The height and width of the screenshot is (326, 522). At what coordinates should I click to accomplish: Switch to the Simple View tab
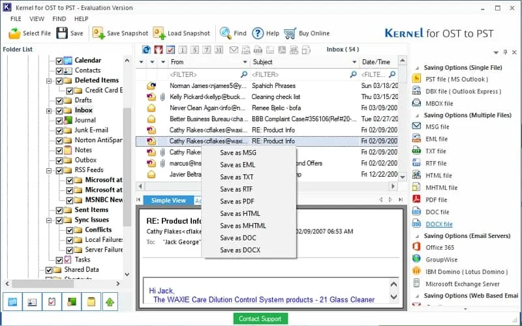click(x=168, y=201)
